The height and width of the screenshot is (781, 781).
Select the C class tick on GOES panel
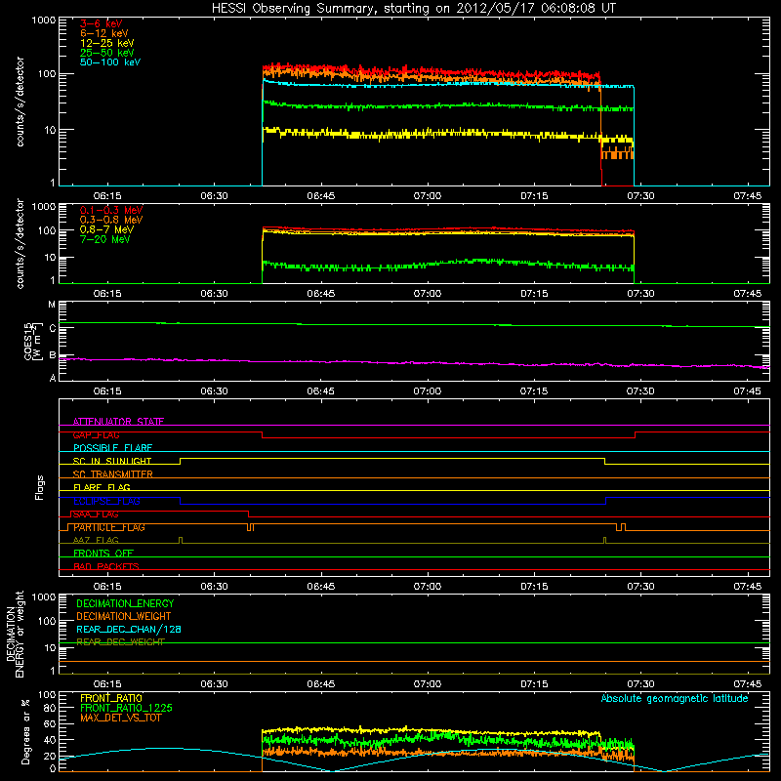pos(53,328)
